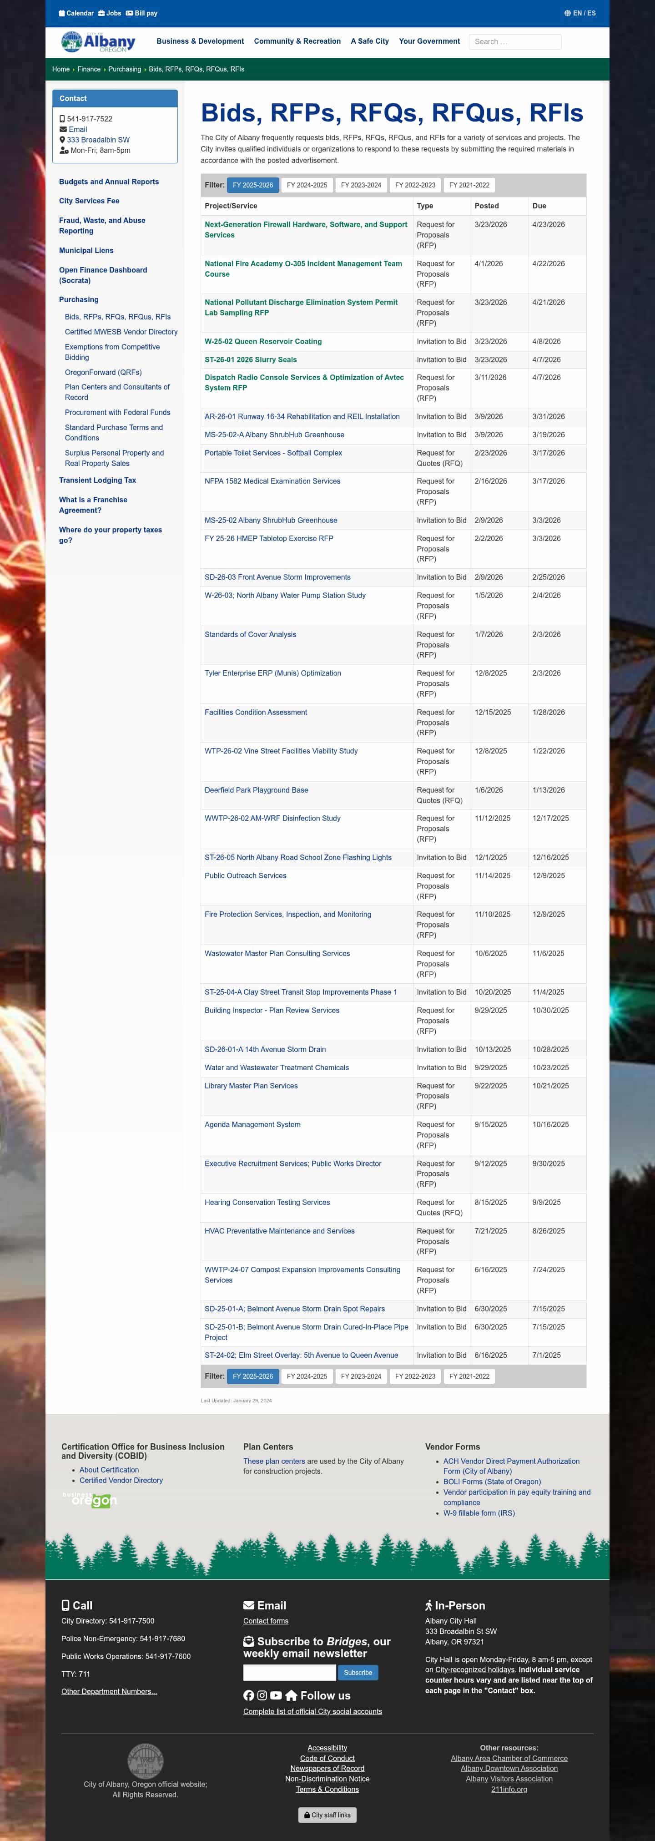Image resolution: width=655 pixels, height=1841 pixels.
Task: Open Next-Generation Firewall Hardware RFP
Action: pos(306,229)
